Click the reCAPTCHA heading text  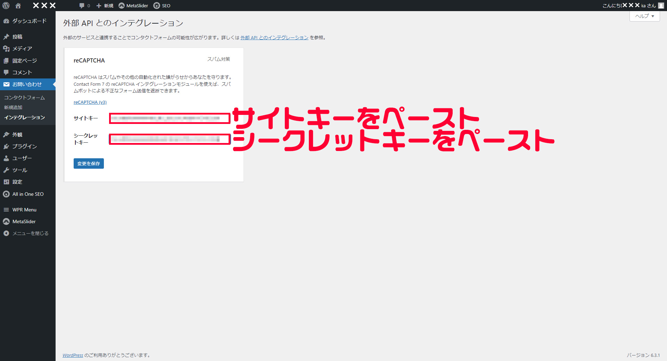click(x=89, y=60)
